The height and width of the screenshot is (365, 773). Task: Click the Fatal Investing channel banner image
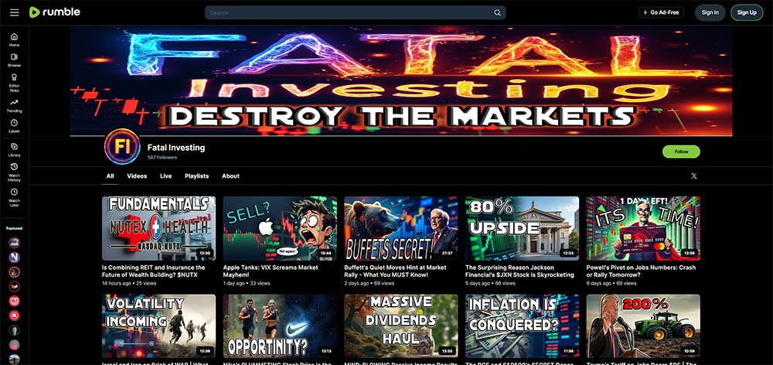(400, 81)
